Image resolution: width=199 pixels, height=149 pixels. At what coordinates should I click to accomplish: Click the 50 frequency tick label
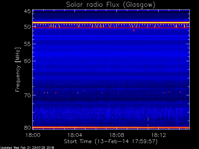tap(27, 27)
